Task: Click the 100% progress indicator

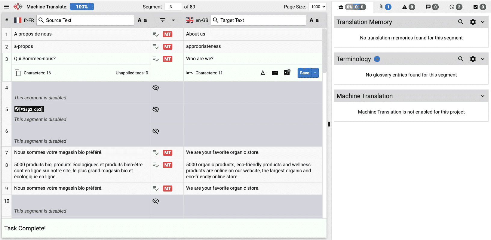Action: coord(82,7)
